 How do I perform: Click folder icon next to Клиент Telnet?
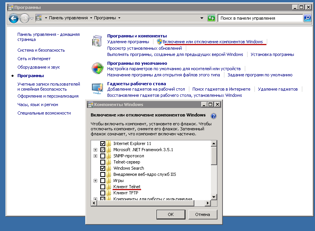point(109,187)
